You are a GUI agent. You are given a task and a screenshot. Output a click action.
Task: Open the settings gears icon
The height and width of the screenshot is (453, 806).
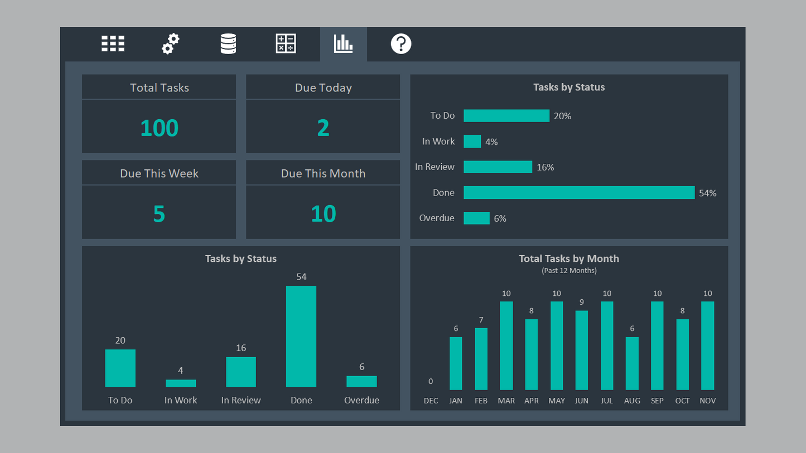point(171,44)
